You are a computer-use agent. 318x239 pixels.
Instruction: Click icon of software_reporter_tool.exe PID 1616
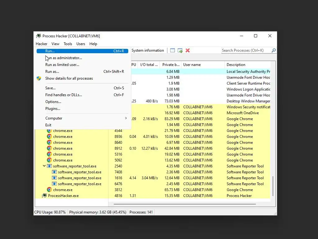(54, 178)
